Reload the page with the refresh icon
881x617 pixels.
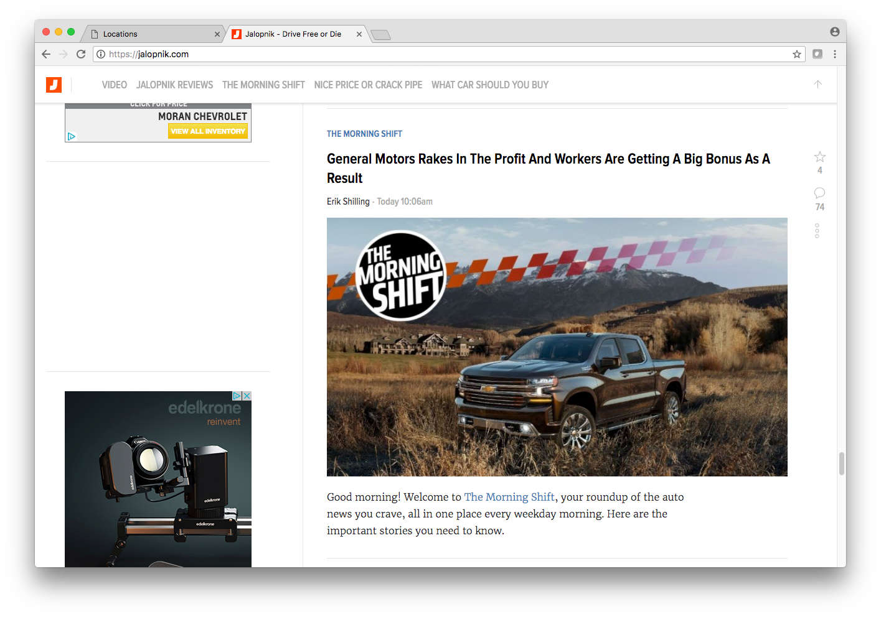pyautogui.click(x=81, y=54)
